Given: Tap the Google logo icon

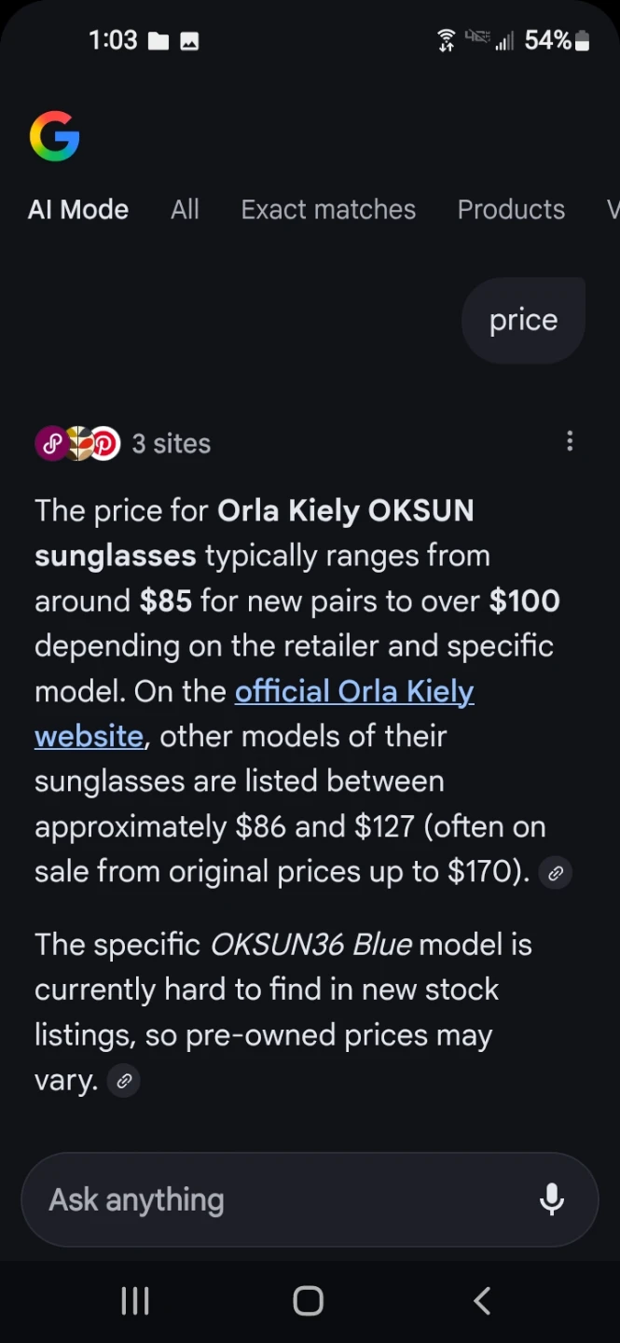Looking at the screenshot, I should point(54,136).
